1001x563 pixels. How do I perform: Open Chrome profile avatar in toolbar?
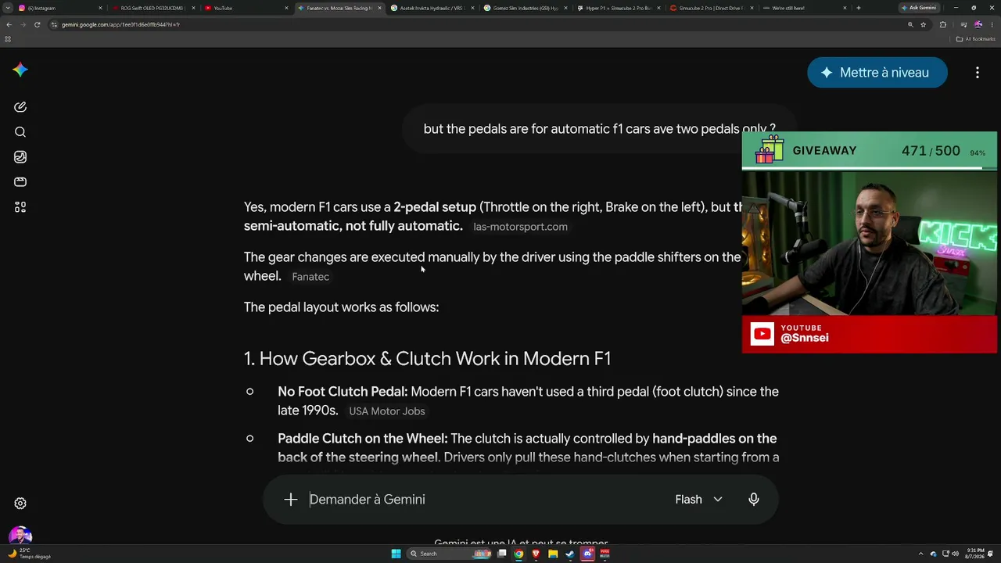978,24
